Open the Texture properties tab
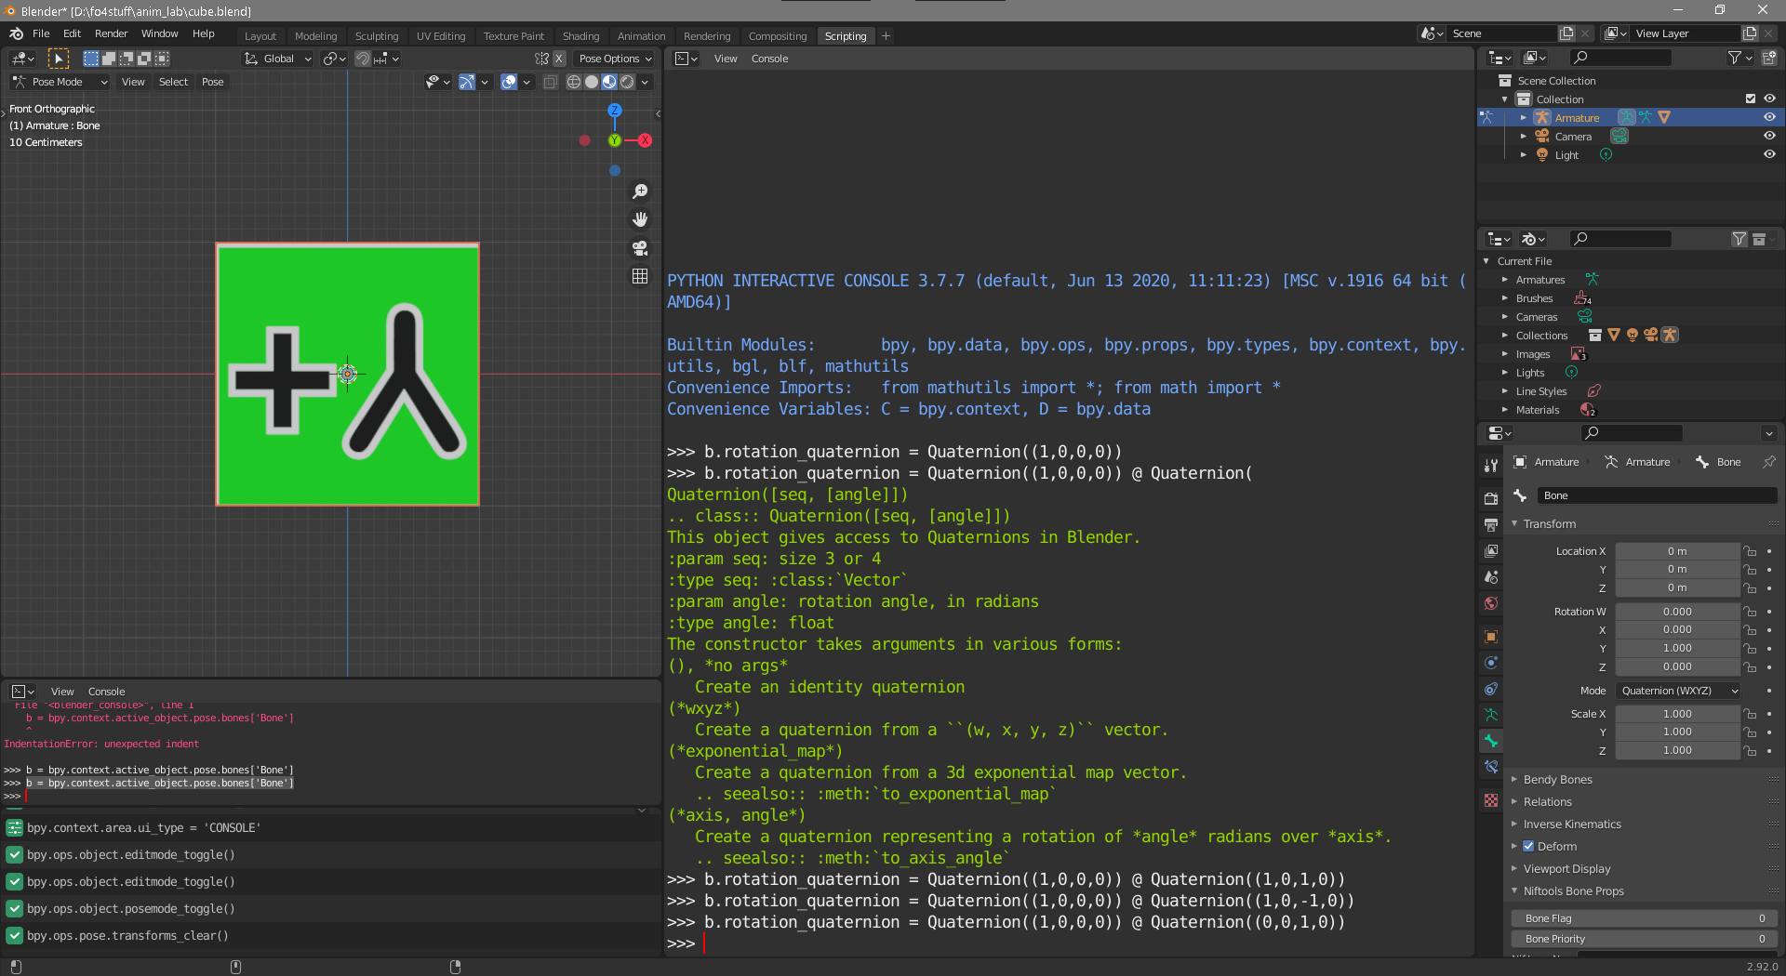 point(1491,800)
